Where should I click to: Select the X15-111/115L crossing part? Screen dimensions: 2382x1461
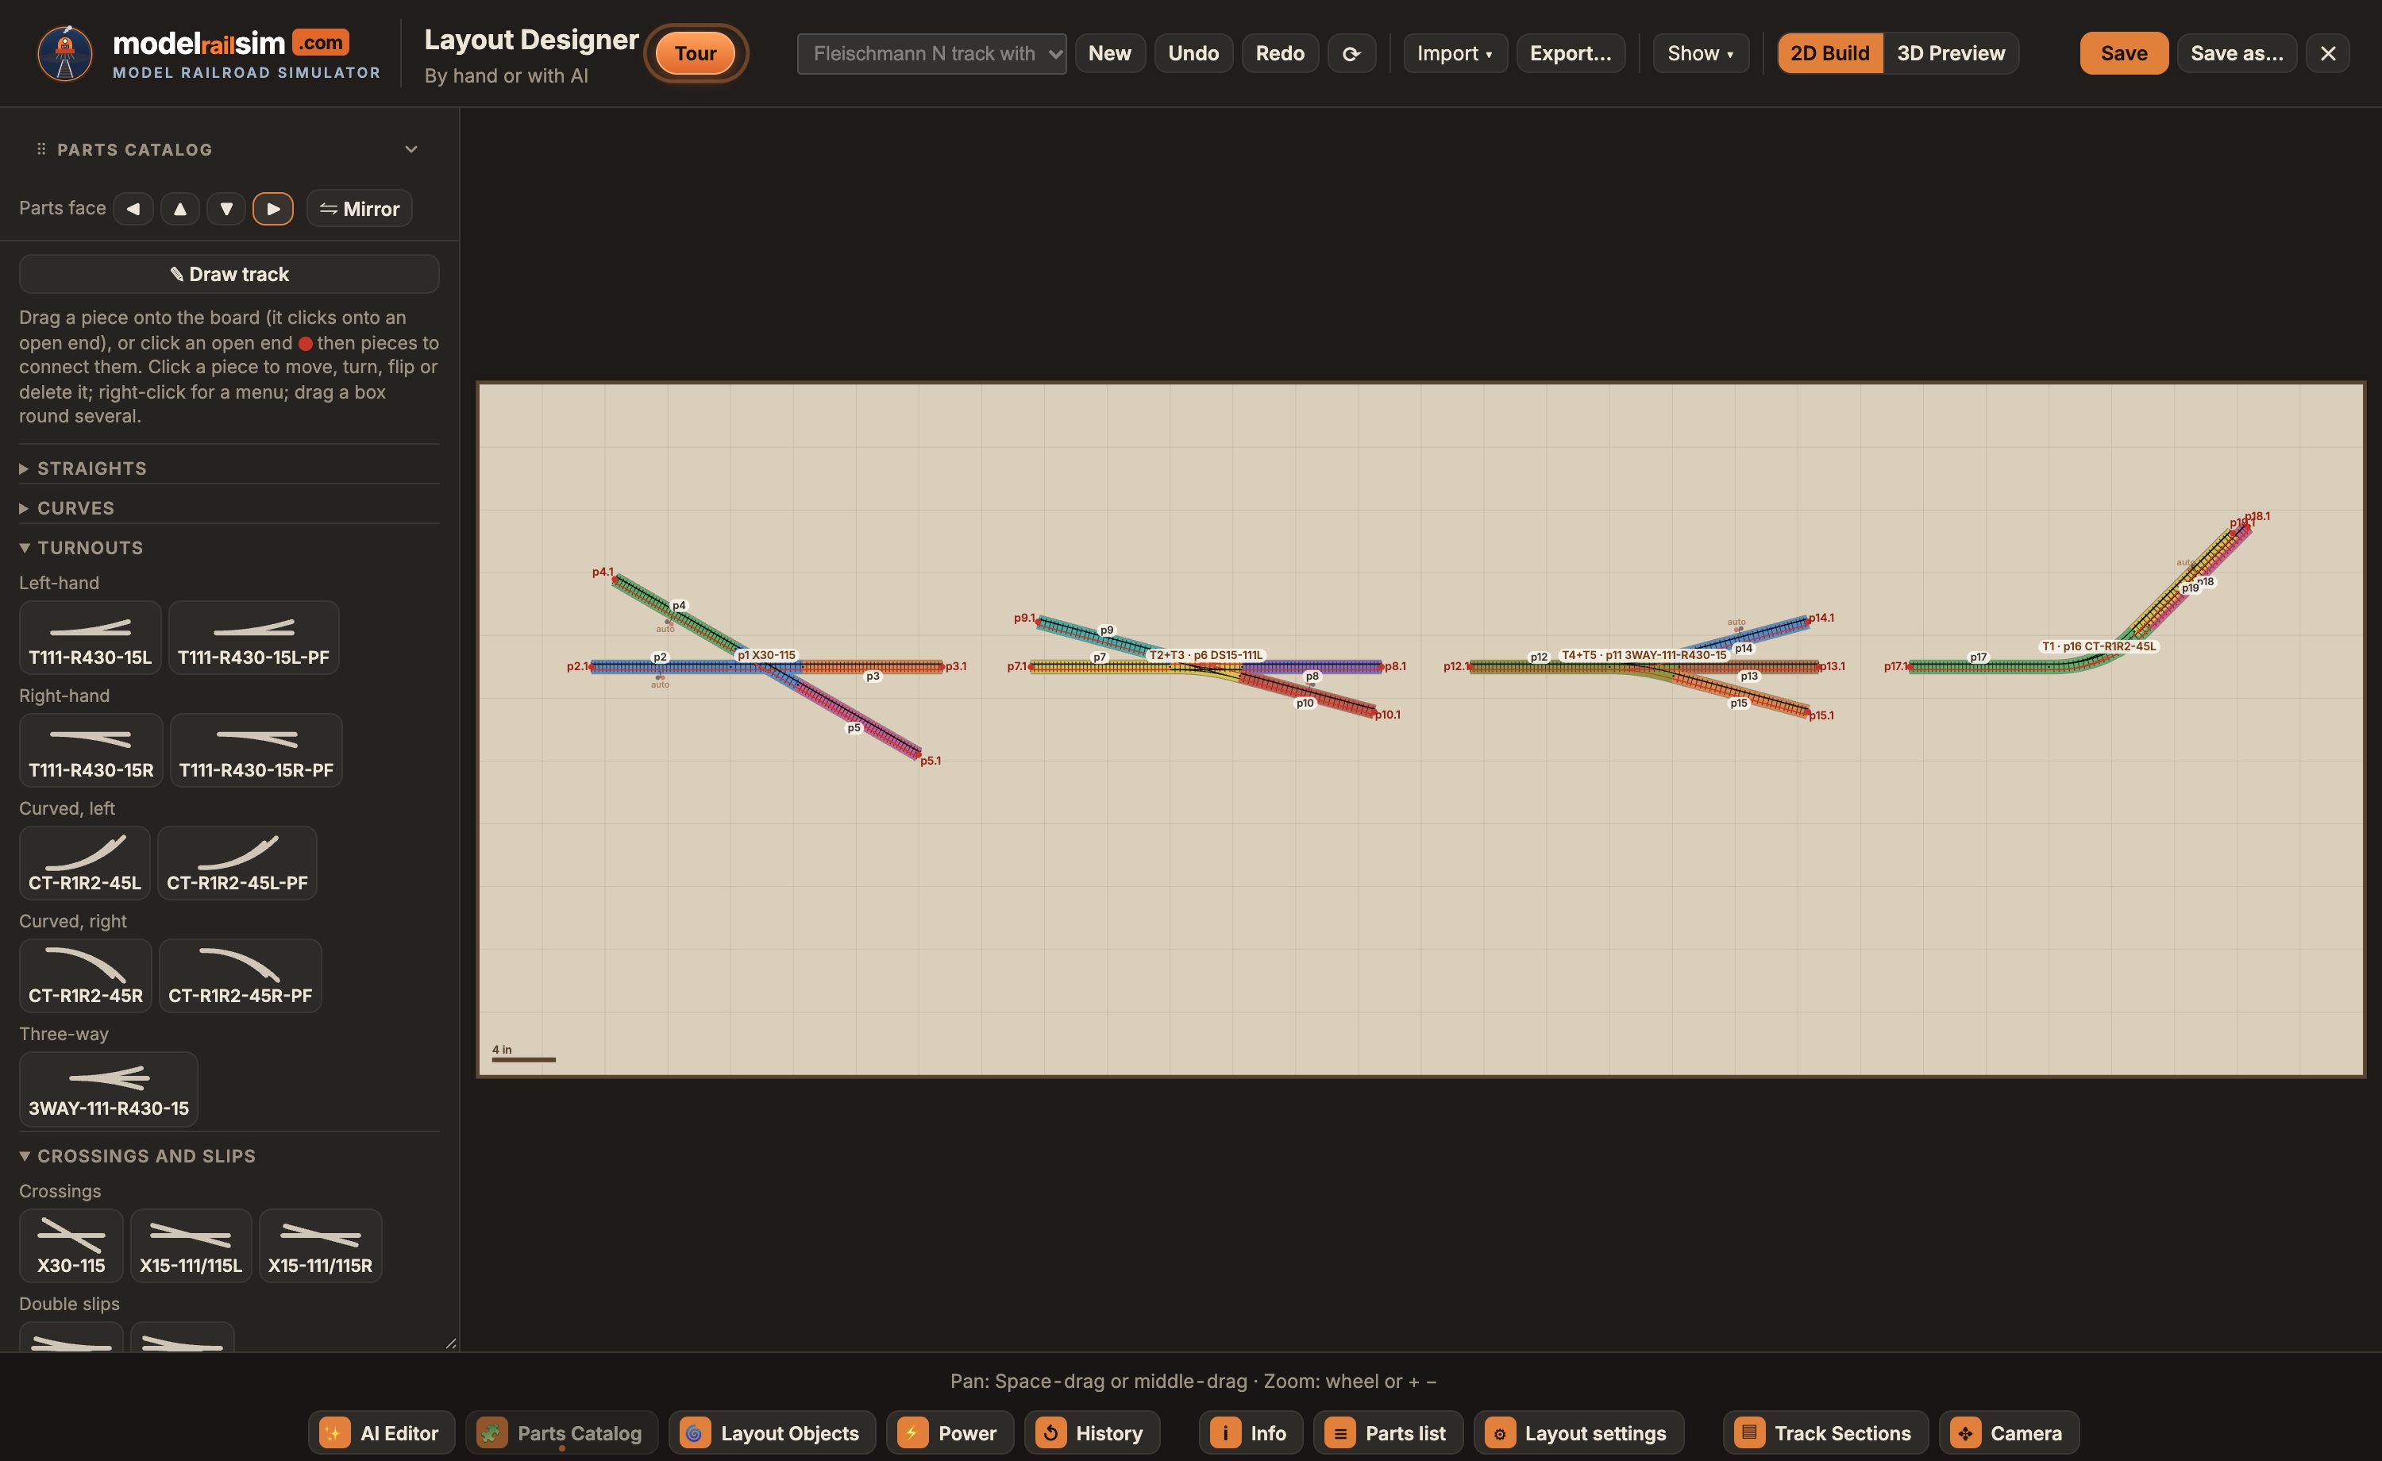pyautogui.click(x=191, y=1245)
